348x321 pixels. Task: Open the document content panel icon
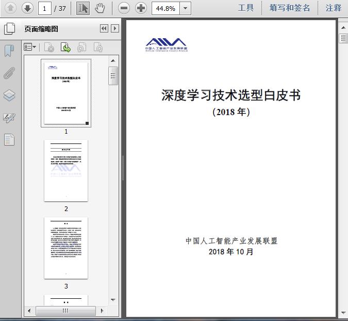click(9, 140)
